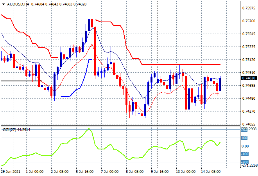The image size is (258, 176).
Task: Click the 0.75120 price scale label
Action: pyautogui.click(x=248, y=60)
